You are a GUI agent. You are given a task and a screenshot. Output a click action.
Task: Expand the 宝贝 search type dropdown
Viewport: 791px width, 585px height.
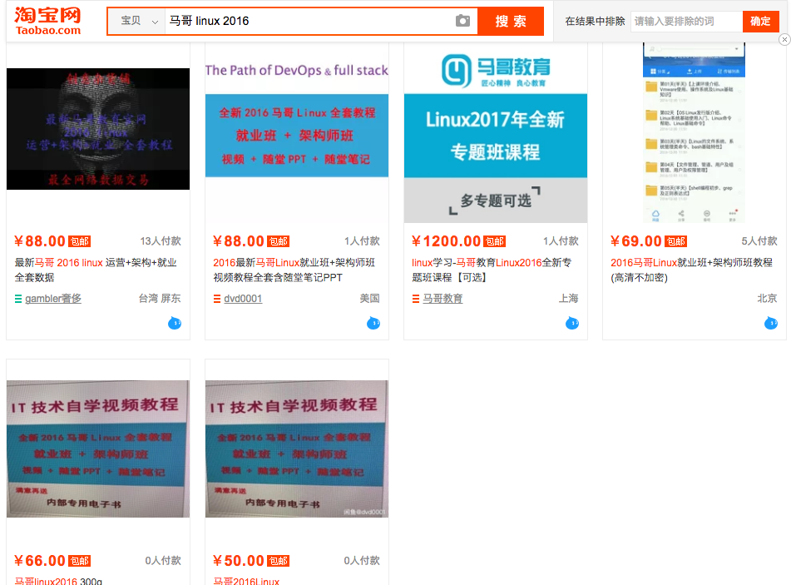point(139,21)
